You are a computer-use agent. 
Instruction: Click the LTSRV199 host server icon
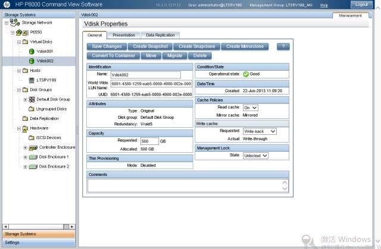pyautogui.click(x=32, y=80)
